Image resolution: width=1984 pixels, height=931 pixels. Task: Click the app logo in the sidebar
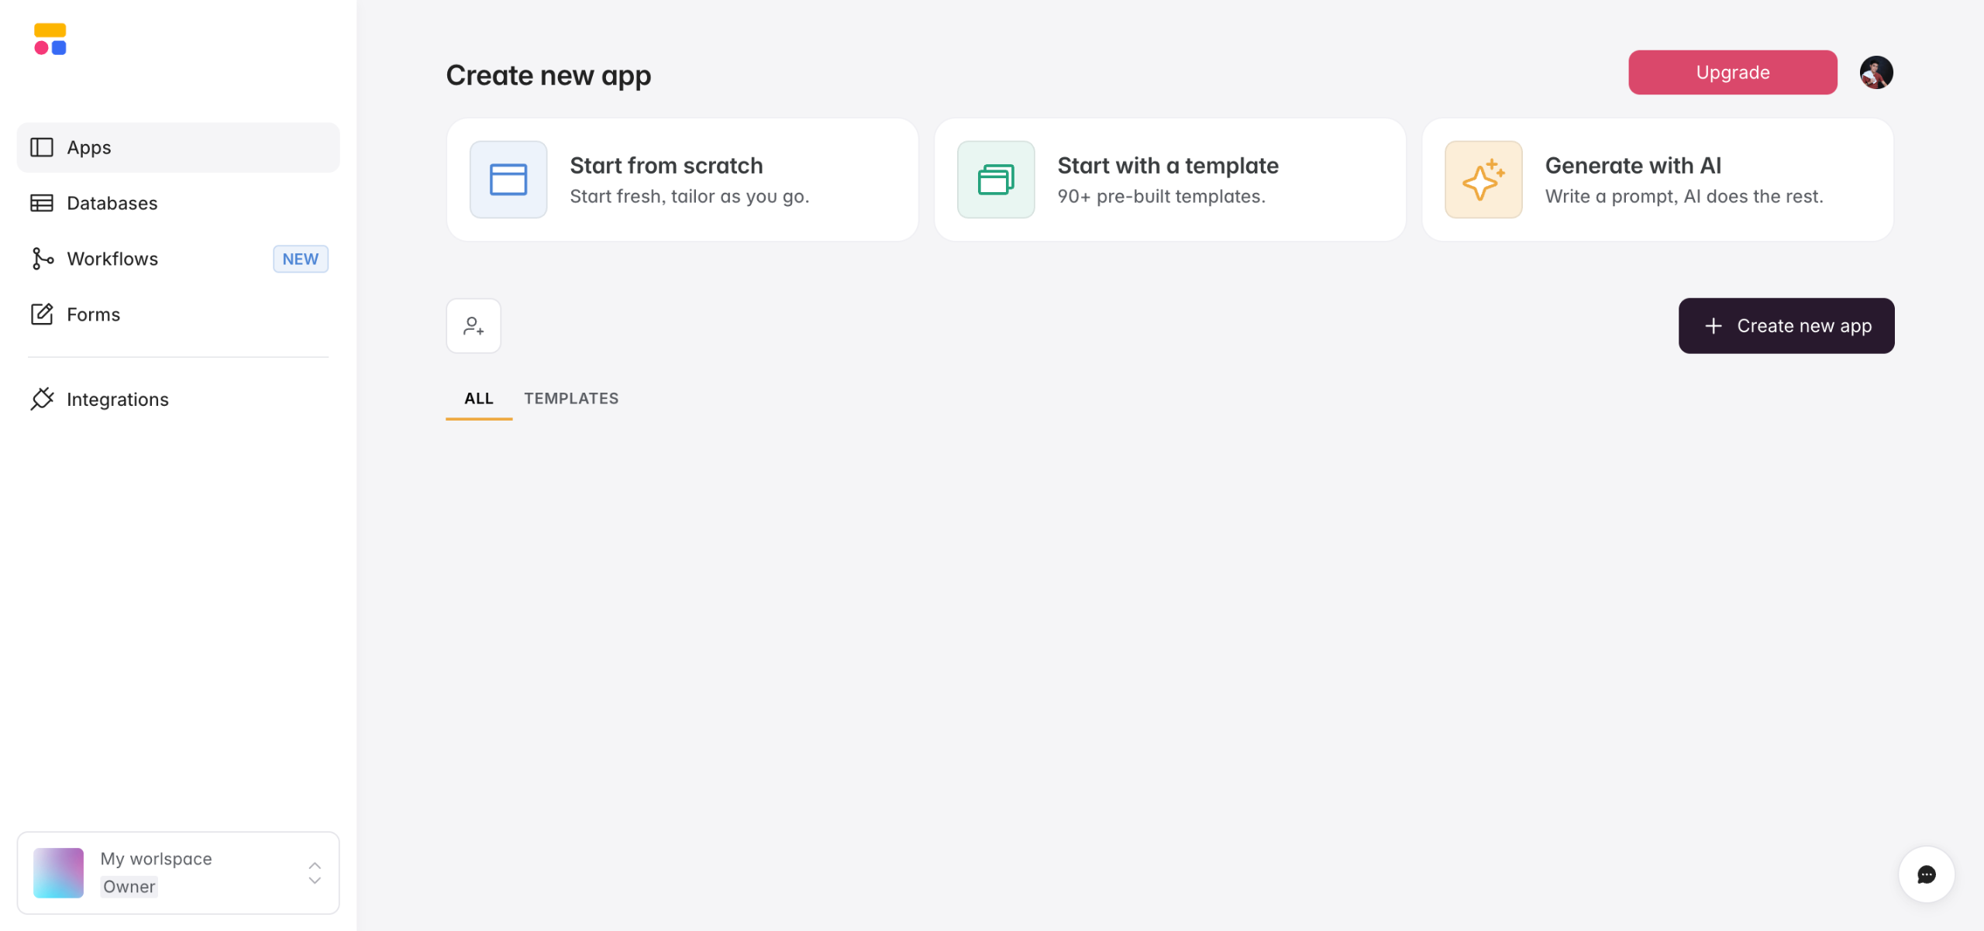tap(50, 40)
